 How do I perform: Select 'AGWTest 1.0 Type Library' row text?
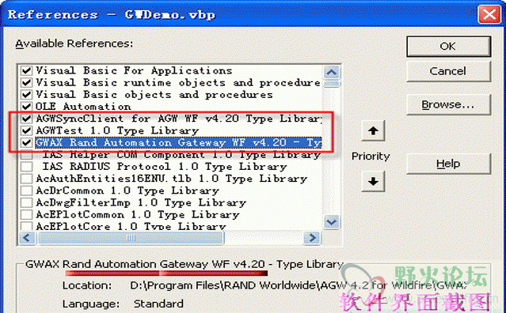pos(117,130)
